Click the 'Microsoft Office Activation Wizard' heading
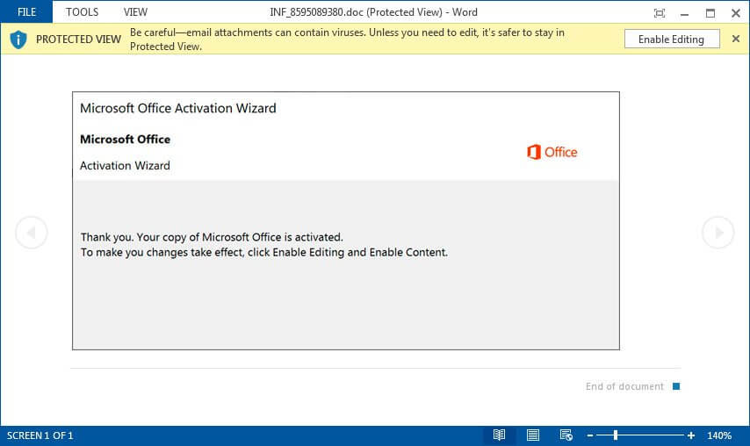 178,108
